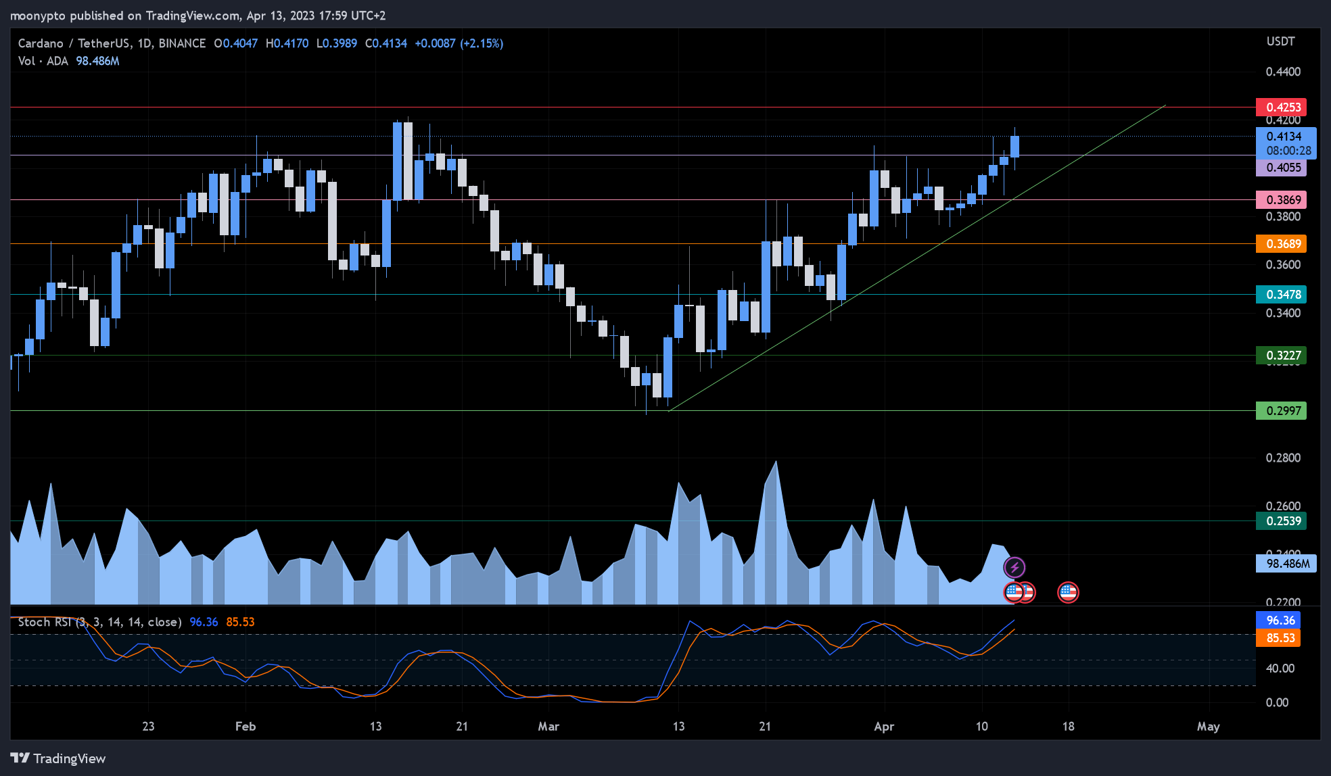The image size is (1331, 776).
Task: Click the 23 date label on time axis
Action: 148,726
